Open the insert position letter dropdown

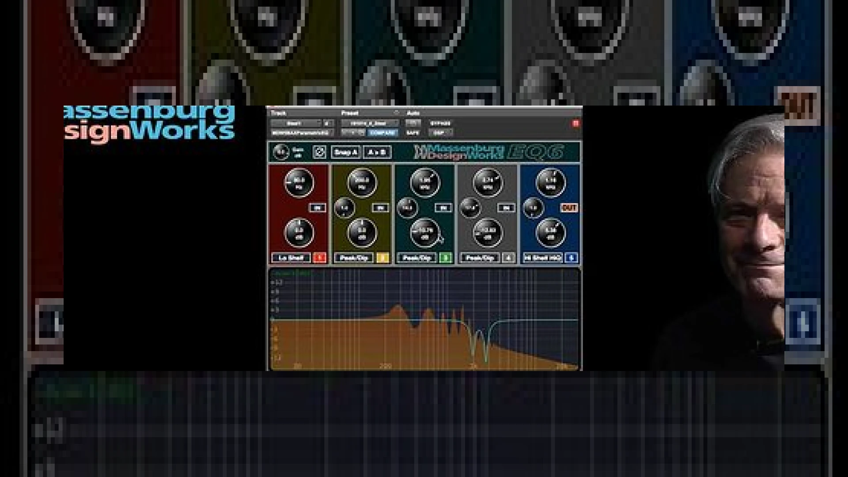click(x=328, y=123)
